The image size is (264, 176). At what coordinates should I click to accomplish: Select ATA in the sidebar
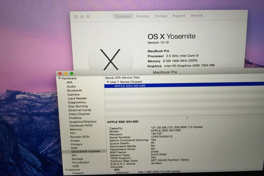click(69, 82)
